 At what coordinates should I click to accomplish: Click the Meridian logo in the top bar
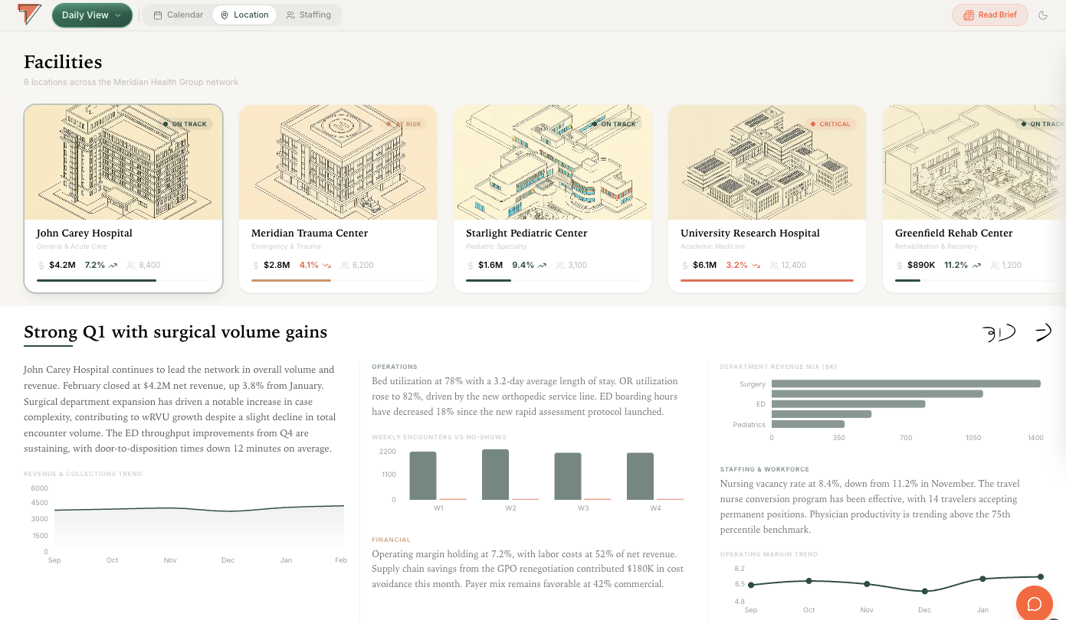pyautogui.click(x=29, y=15)
